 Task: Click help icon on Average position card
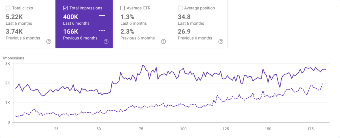point(221,42)
